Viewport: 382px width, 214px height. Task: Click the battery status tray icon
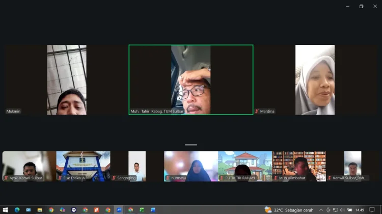pos(350,210)
